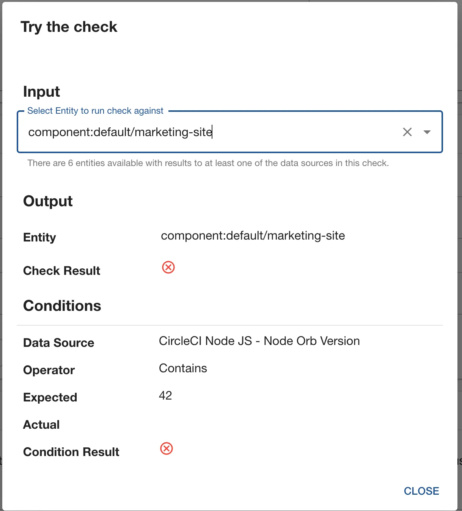This screenshot has height=511, width=462.
Task: Click the failed Condition Result icon
Action: click(x=167, y=448)
